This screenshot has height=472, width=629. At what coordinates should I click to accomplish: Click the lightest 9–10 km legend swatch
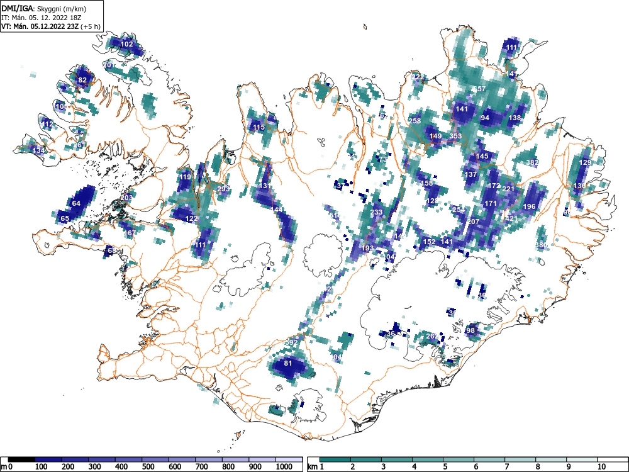pyautogui.click(x=582, y=459)
